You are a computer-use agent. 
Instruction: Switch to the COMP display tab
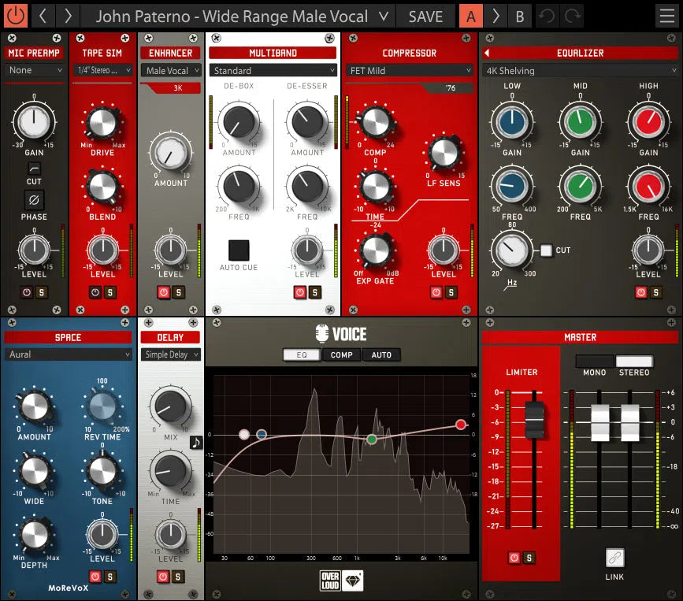341,354
